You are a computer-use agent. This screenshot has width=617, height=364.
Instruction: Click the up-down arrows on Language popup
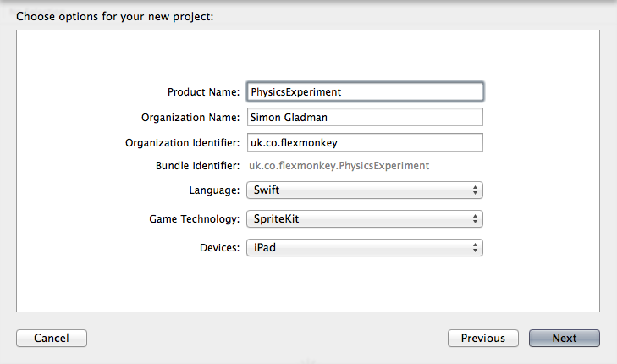[x=476, y=190]
